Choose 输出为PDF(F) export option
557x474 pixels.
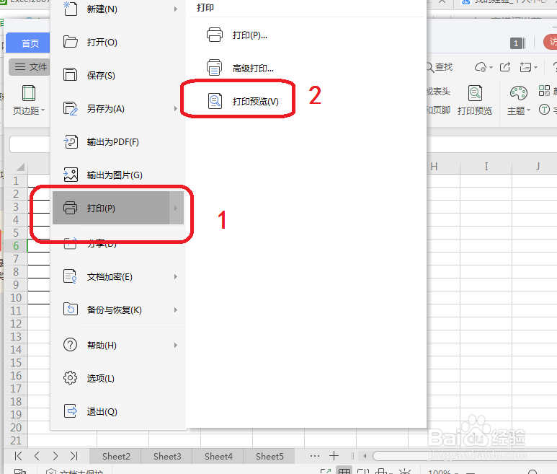117,142
